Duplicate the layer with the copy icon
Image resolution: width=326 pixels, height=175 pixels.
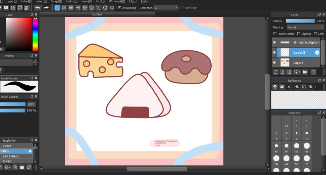[313, 72]
